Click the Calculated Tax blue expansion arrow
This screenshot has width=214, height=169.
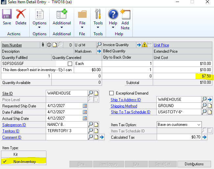pyautogui.click(x=204, y=137)
